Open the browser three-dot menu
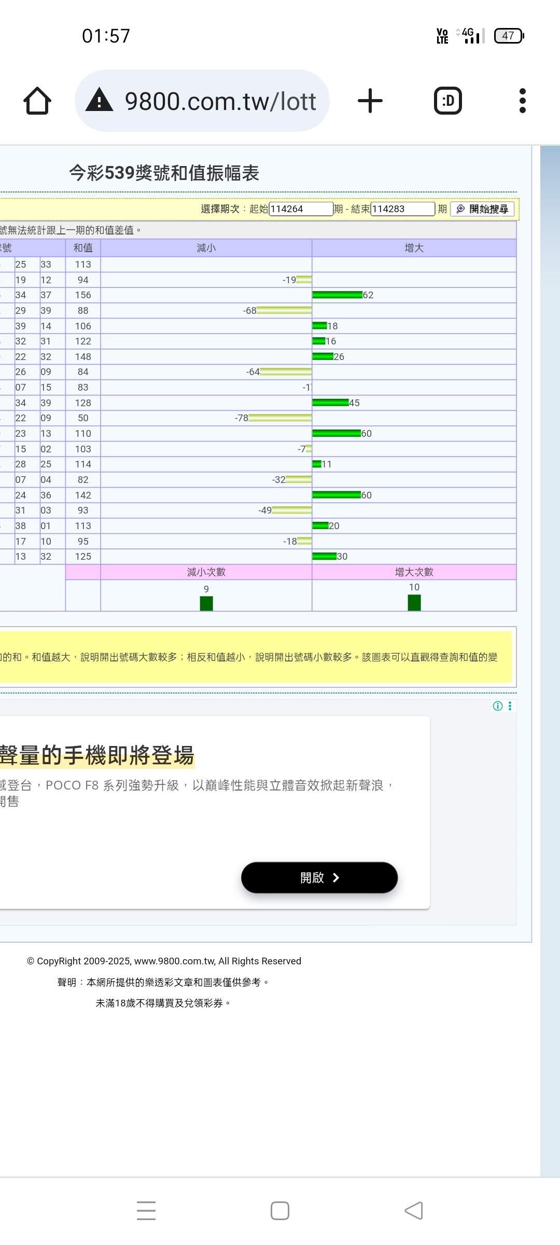This screenshot has height=1245, width=560. coord(522,101)
